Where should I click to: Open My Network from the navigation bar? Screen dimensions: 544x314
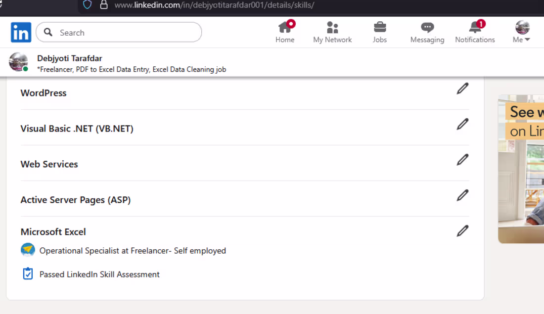pyautogui.click(x=332, y=28)
